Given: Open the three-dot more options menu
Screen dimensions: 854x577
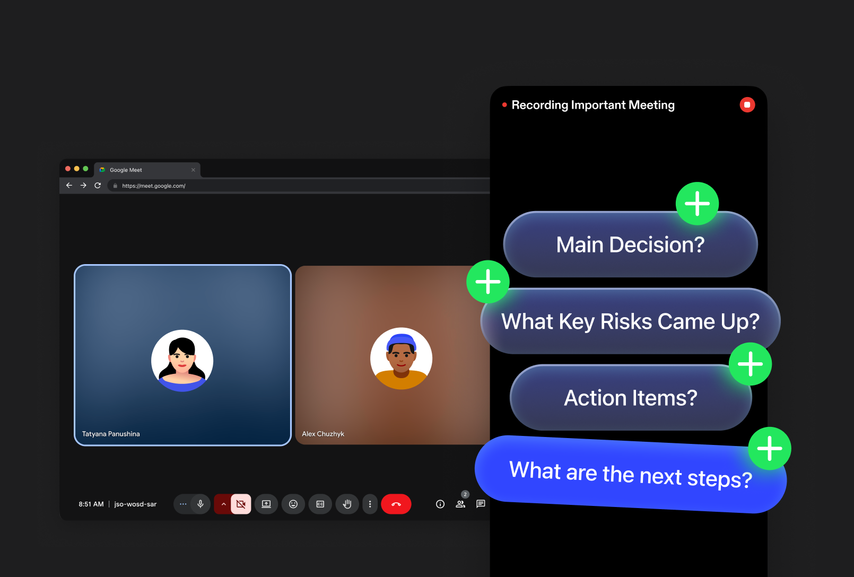Looking at the screenshot, I should click(370, 504).
